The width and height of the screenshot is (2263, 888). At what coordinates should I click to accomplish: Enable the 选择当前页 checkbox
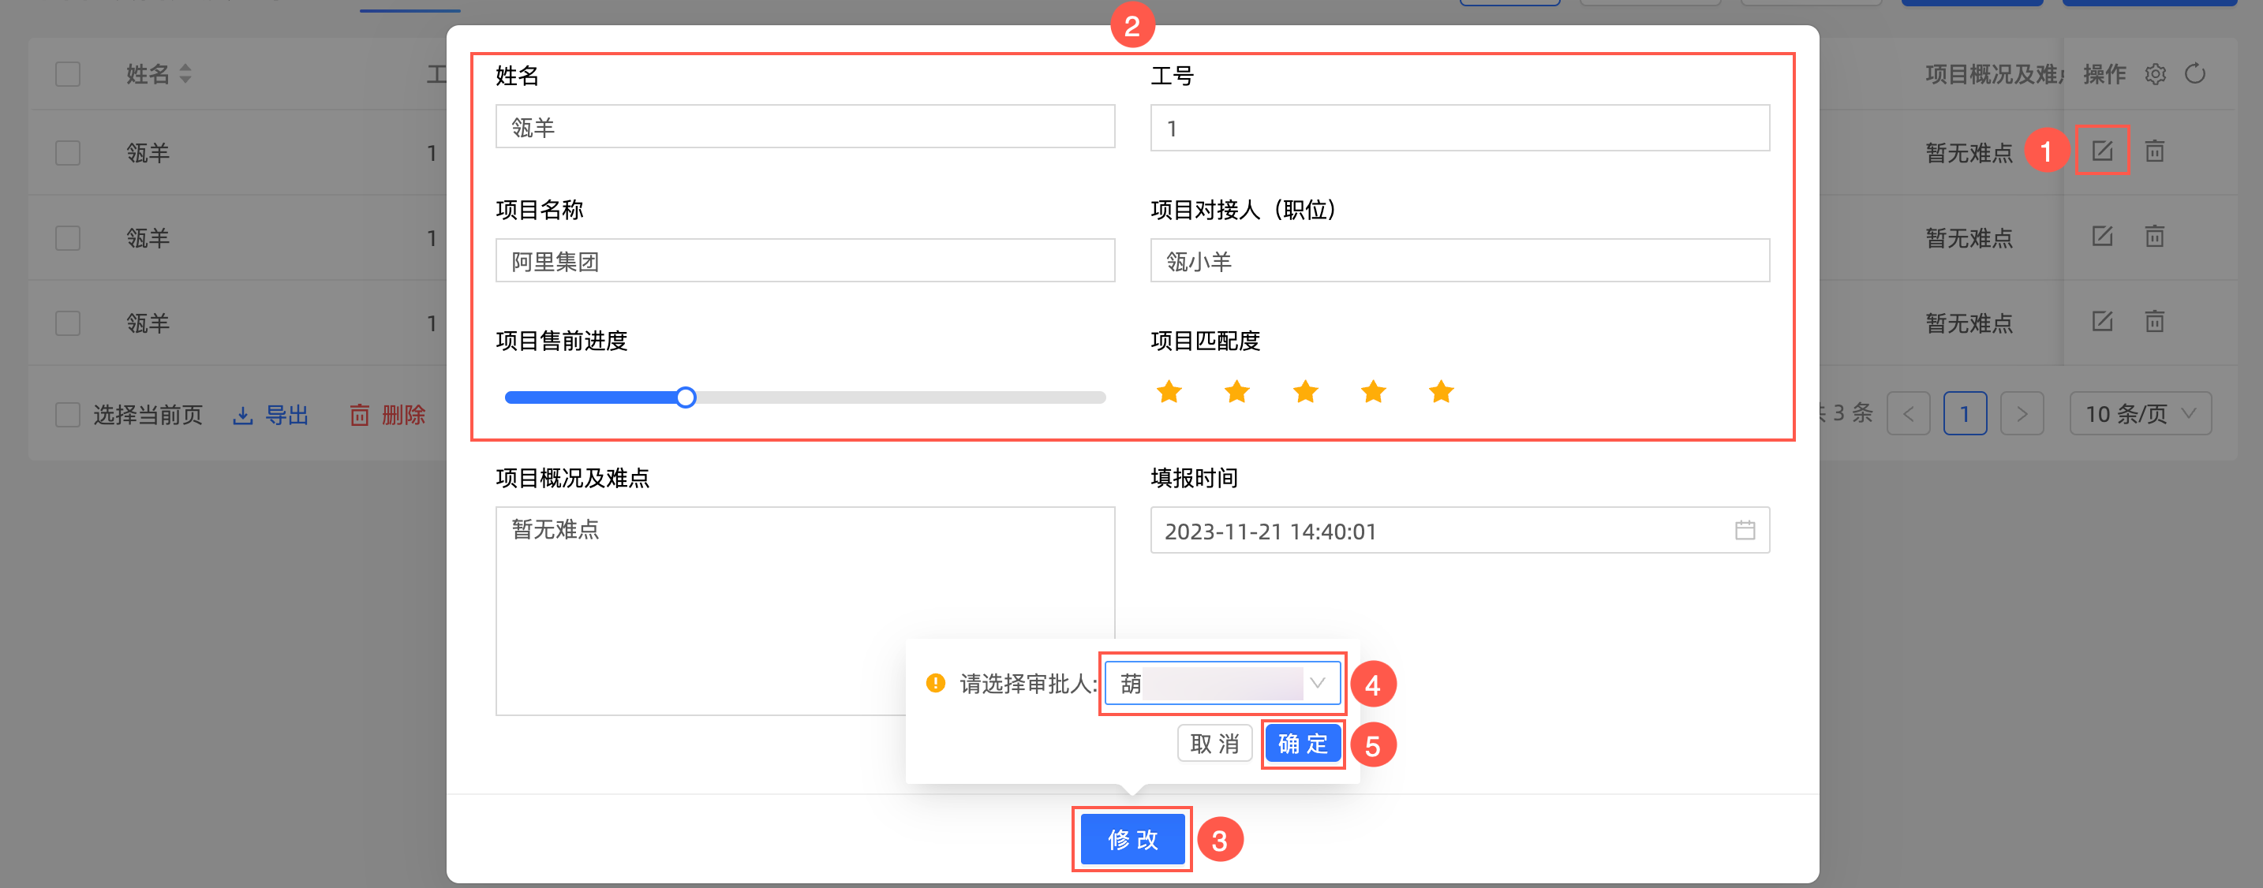pos(68,415)
